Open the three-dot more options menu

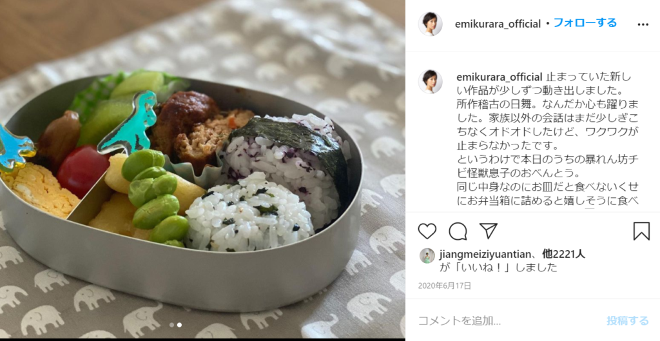(643, 24)
